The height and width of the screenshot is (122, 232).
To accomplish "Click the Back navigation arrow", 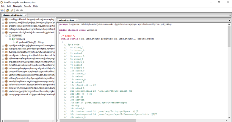I will [17, 10].
